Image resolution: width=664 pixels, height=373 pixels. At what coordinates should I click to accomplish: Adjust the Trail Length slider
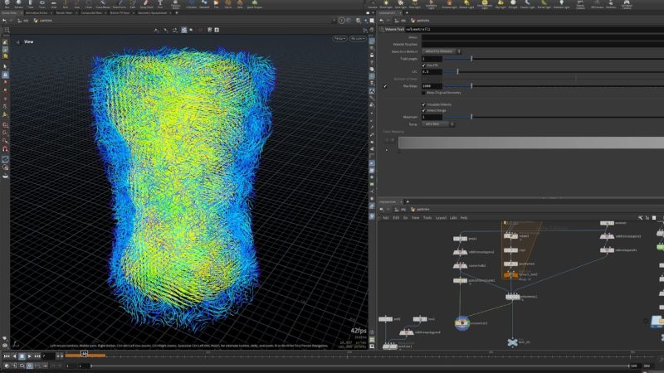point(473,59)
